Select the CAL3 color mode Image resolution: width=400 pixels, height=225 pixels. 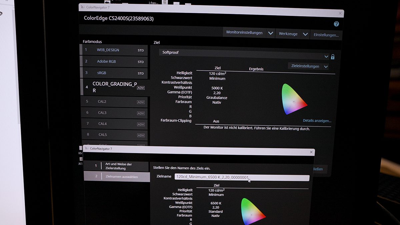[102, 113]
